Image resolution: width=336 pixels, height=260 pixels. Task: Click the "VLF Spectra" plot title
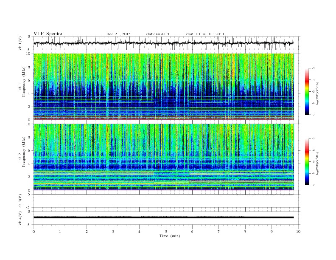pos(48,34)
